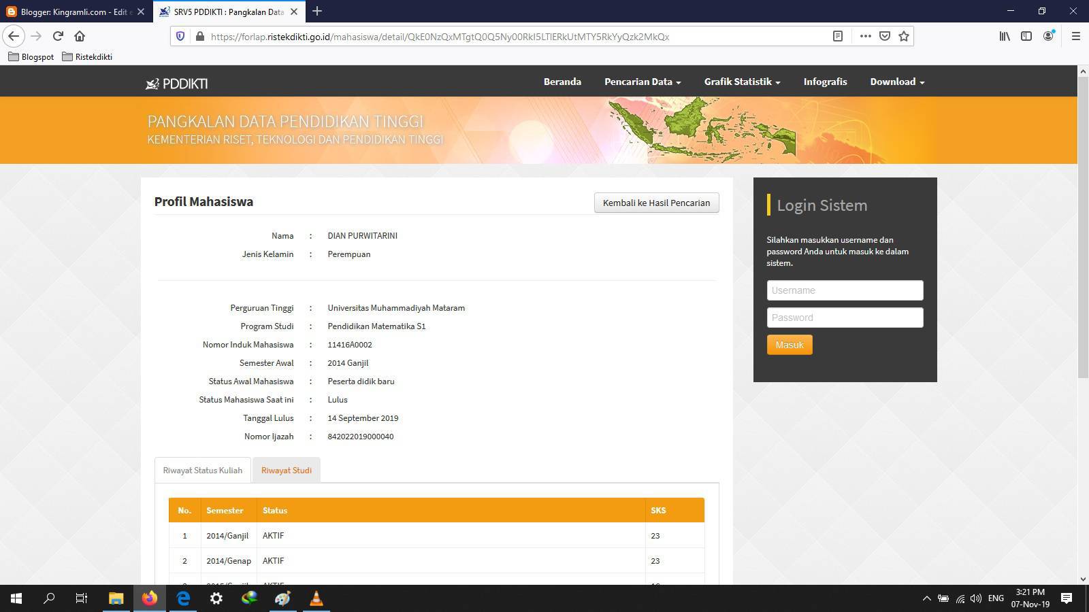Image resolution: width=1089 pixels, height=612 pixels.
Task: Open the Wi-Fi network tray icon
Action: pyautogui.click(x=960, y=598)
